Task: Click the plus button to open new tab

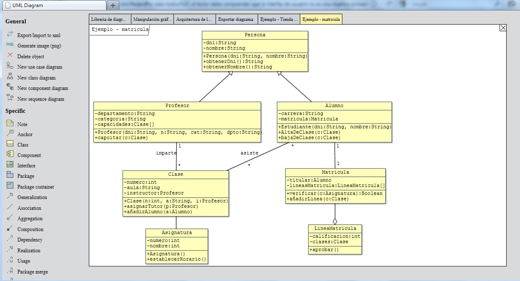Action: [113, 5]
